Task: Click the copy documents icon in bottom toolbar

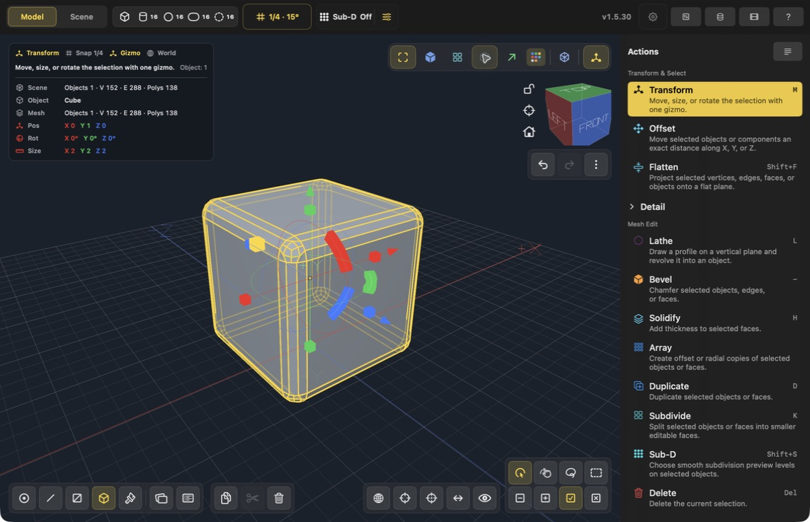Action: 226,498
